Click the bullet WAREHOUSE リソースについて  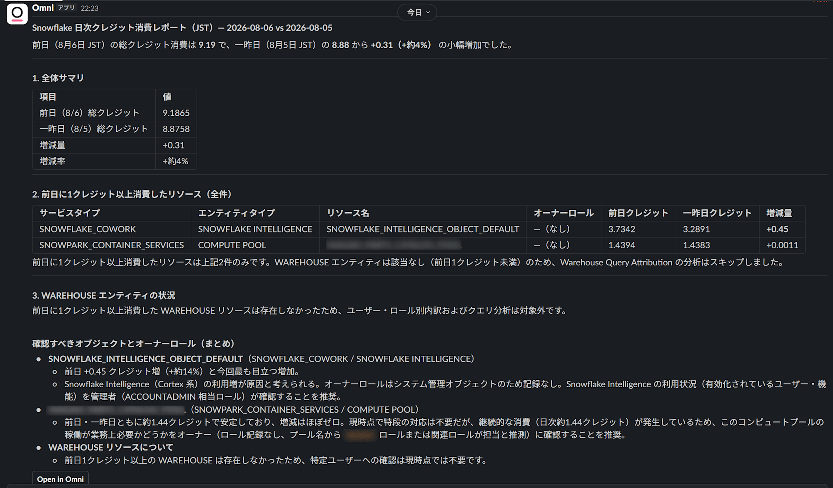click(x=111, y=448)
